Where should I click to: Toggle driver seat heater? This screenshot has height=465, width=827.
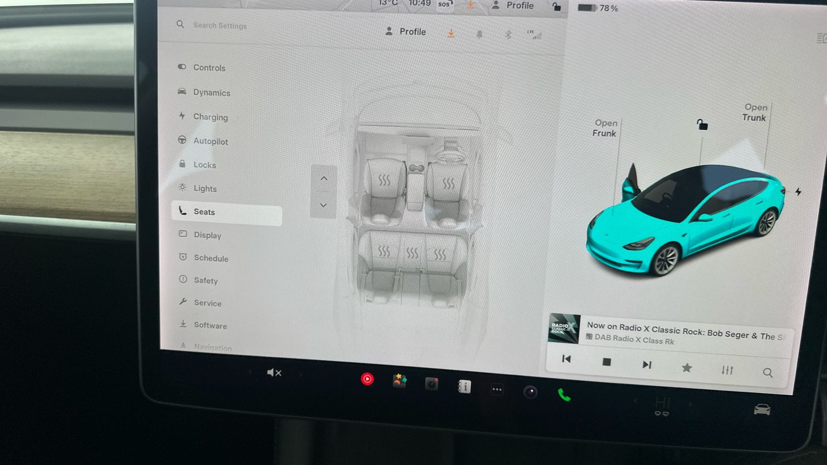click(448, 183)
